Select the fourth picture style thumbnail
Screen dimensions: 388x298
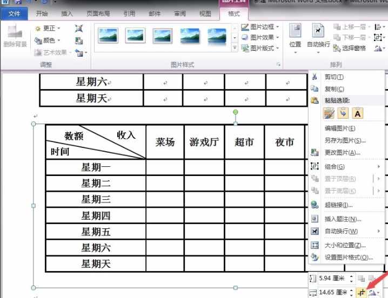coord(190,36)
